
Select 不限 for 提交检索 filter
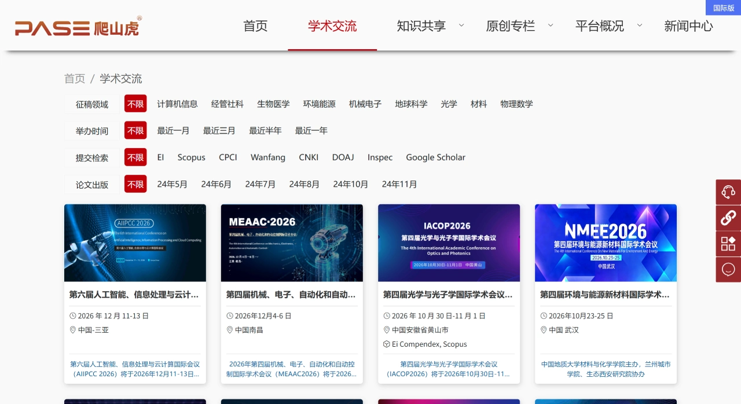(x=135, y=157)
